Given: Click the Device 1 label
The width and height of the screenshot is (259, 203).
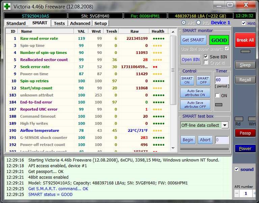Looking at the screenshot, I should tap(221, 23).
